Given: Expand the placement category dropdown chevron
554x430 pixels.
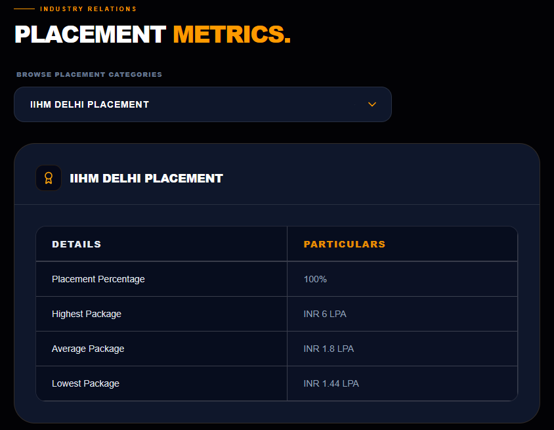Looking at the screenshot, I should 372,104.
